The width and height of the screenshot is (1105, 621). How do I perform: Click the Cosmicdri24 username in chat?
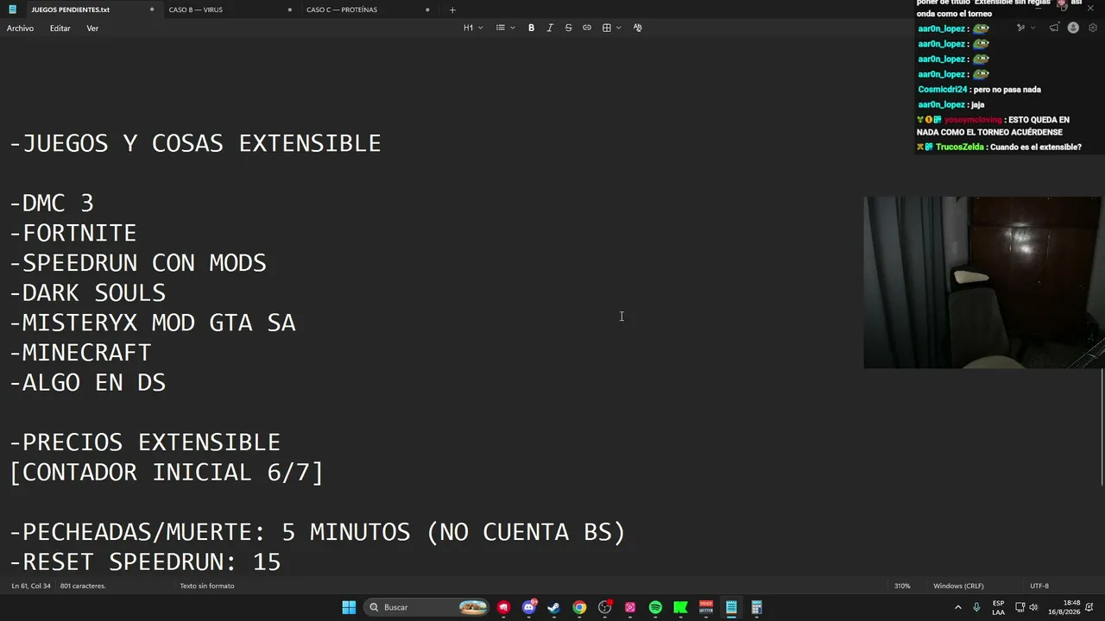click(943, 90)
